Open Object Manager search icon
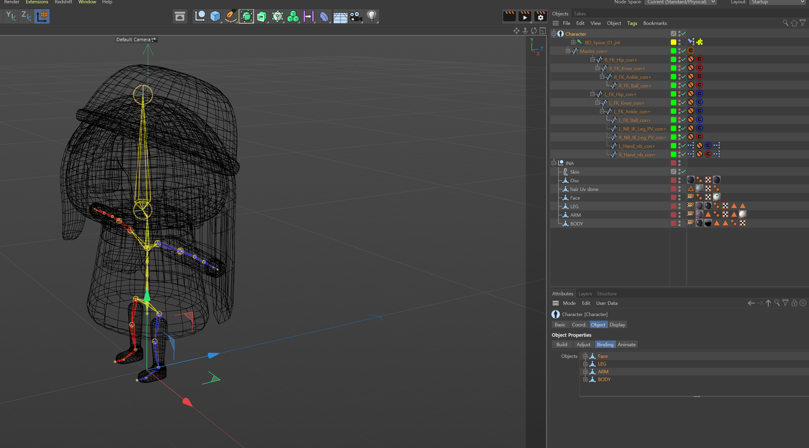The height and width of the screenshot is (448, 809). (x=785, y=23)
